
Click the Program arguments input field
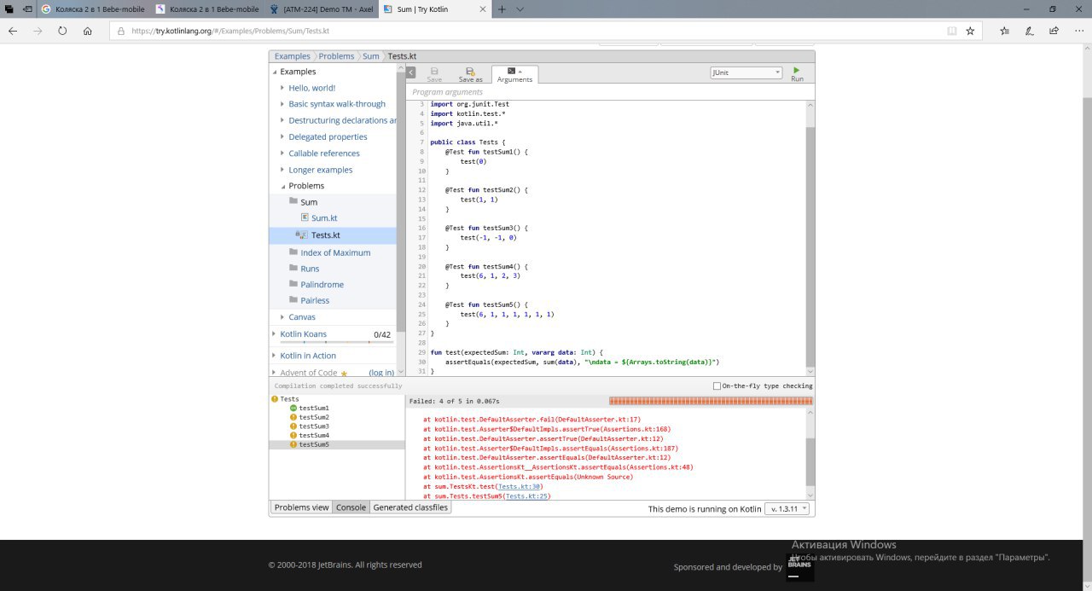pos(610,92)
